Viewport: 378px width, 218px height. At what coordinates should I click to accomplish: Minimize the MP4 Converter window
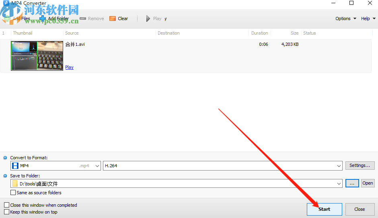tap(333, 3)
